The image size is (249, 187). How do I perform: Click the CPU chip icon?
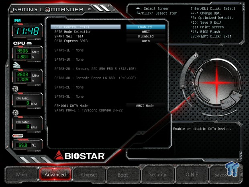pyautogui.click(x=29, y=43)
